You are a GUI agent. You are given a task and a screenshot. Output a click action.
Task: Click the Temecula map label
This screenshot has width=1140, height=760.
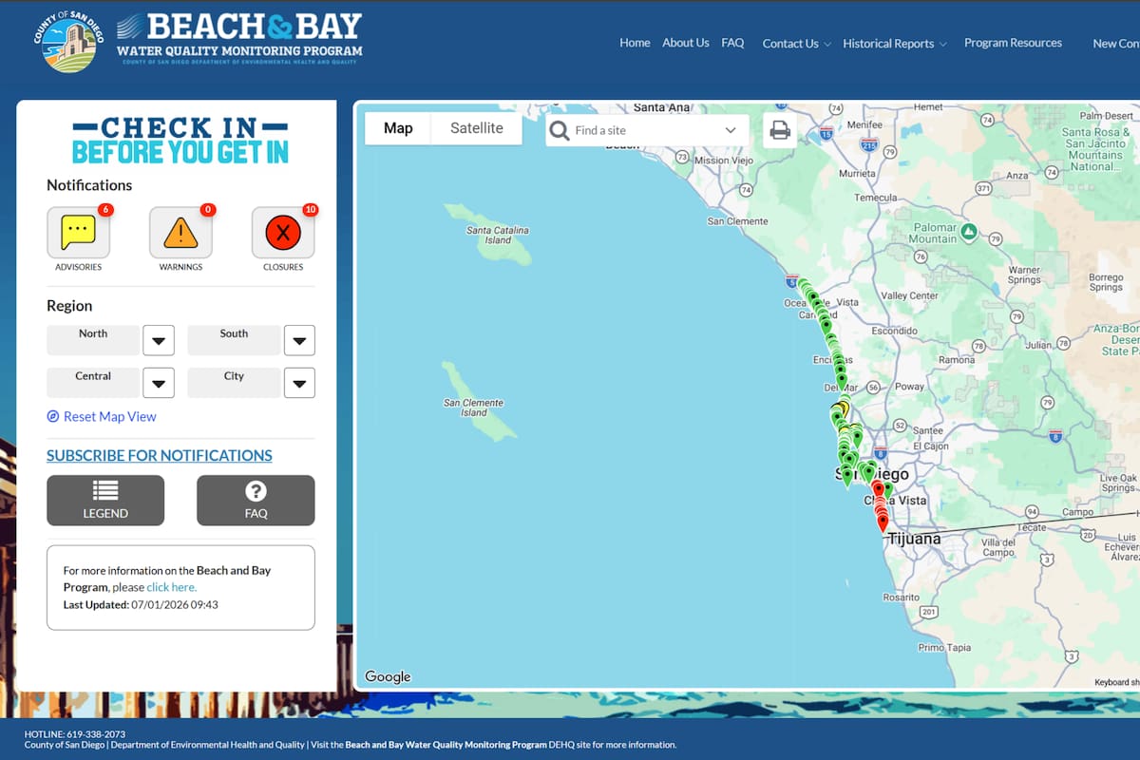(876, 198)
